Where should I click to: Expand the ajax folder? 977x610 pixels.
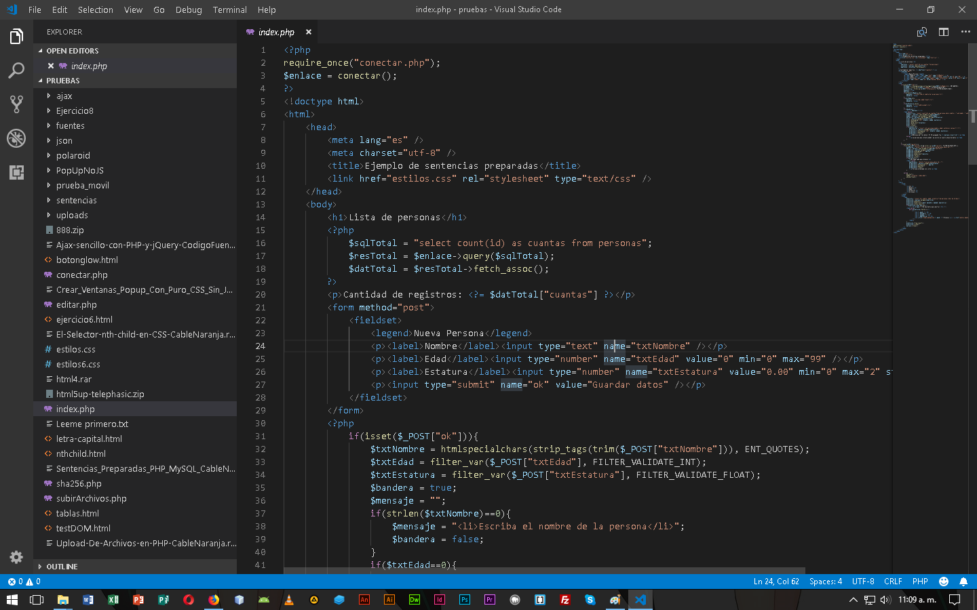(64, 96)
